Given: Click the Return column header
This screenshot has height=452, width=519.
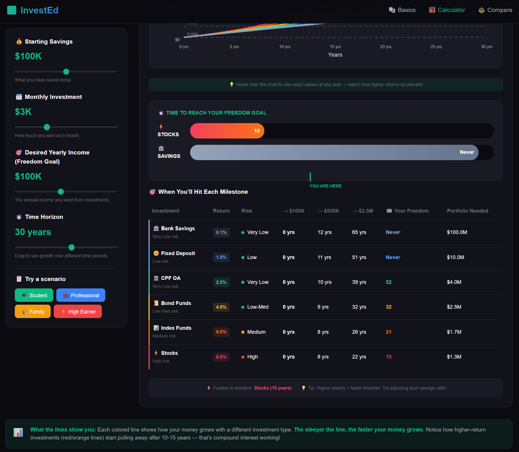Looking at the screenshot, I should coord(221,211).
